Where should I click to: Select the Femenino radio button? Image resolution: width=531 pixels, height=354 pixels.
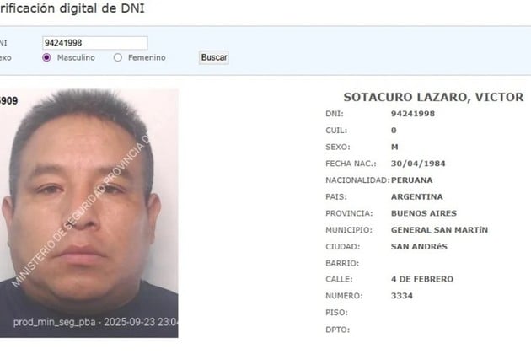(118, 57)
